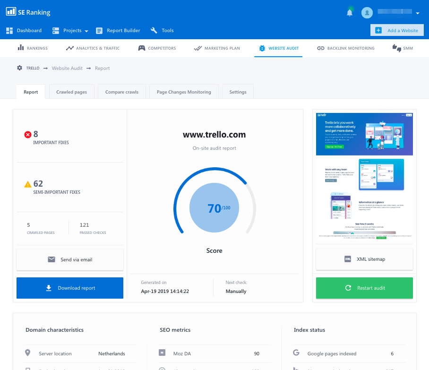Screen dimensions: 429x370
Task: Click the Website Audit bug icon
Action: [x=262, y=48]
